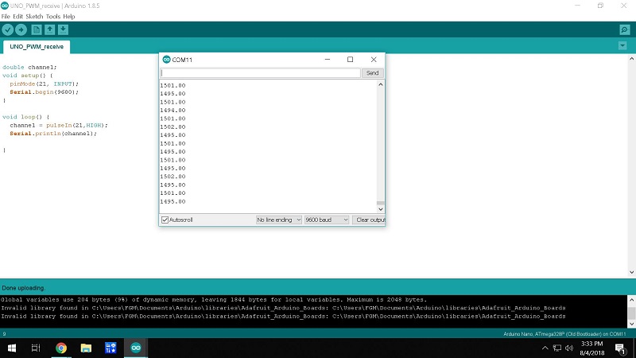Select the UNO_PWM_receive tab
The height and width of the screenshot is (358, 636).
coord(36,47)
